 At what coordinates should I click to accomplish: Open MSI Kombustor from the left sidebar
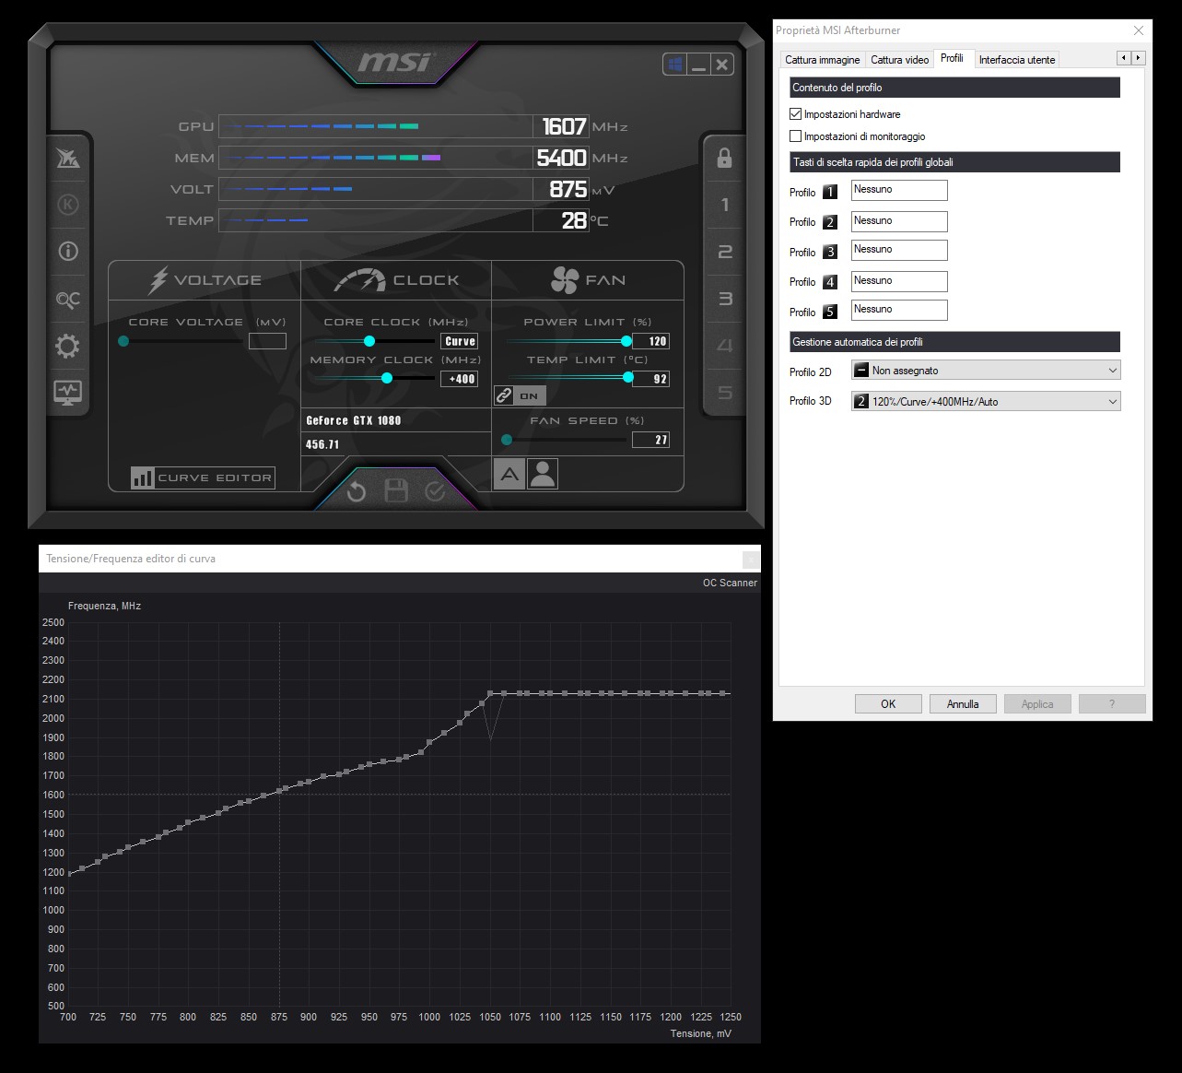click(68, 158)
